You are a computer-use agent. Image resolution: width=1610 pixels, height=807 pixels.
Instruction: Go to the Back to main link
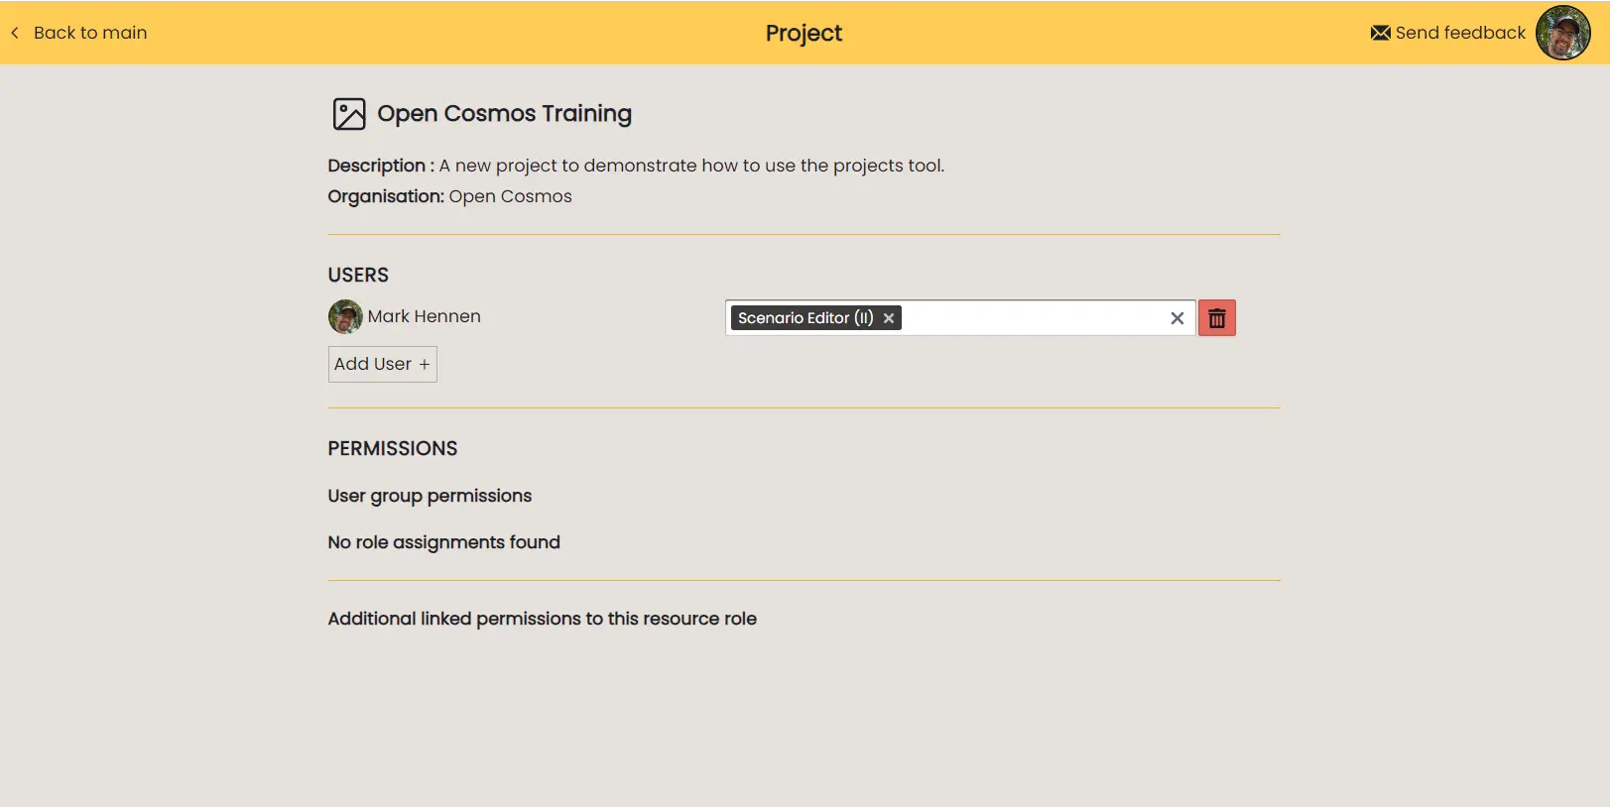pos(90,33)
